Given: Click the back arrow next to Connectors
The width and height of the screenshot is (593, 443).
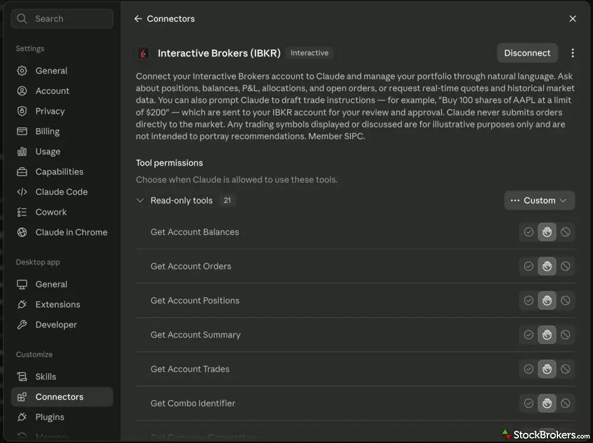Looking at the screenshot, I should coord(138,18).
